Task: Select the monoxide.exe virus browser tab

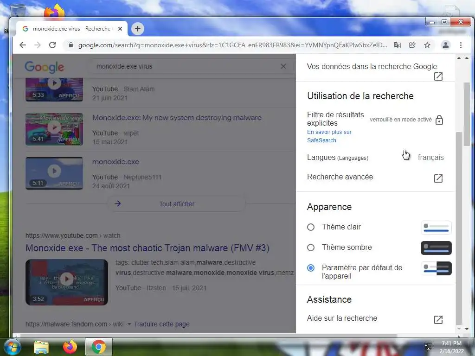Action: click(x=71, y=29)
